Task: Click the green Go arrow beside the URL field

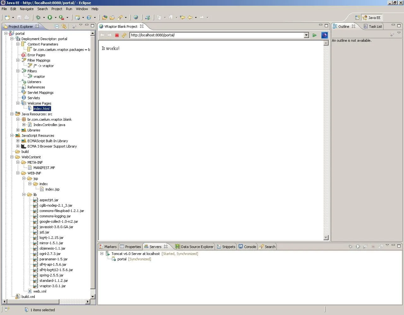Action: [314, 35]
